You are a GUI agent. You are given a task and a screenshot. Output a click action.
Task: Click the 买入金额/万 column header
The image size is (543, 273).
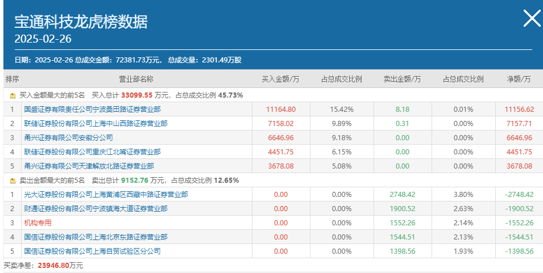click(x=280, y=79)
